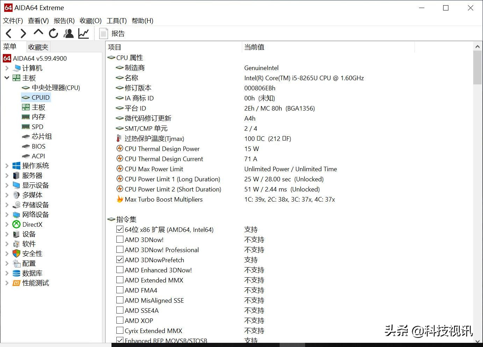Expand the 配置 tree node chevron
Viewport: 483px width, 347px height.
point(7,263)
